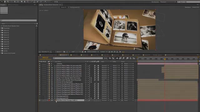Hide the Camera layer using eye toggle
Viewport: 200px width, 112px height.
point(40,63)
